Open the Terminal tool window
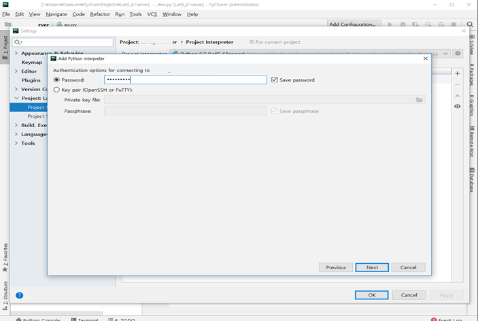478x321 pixels. click(x=85, y=319)
